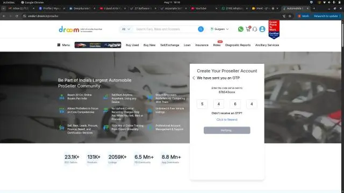Go back using the OTP panel arrow
This screenshot has width=344, height=193.
point(193,78)
